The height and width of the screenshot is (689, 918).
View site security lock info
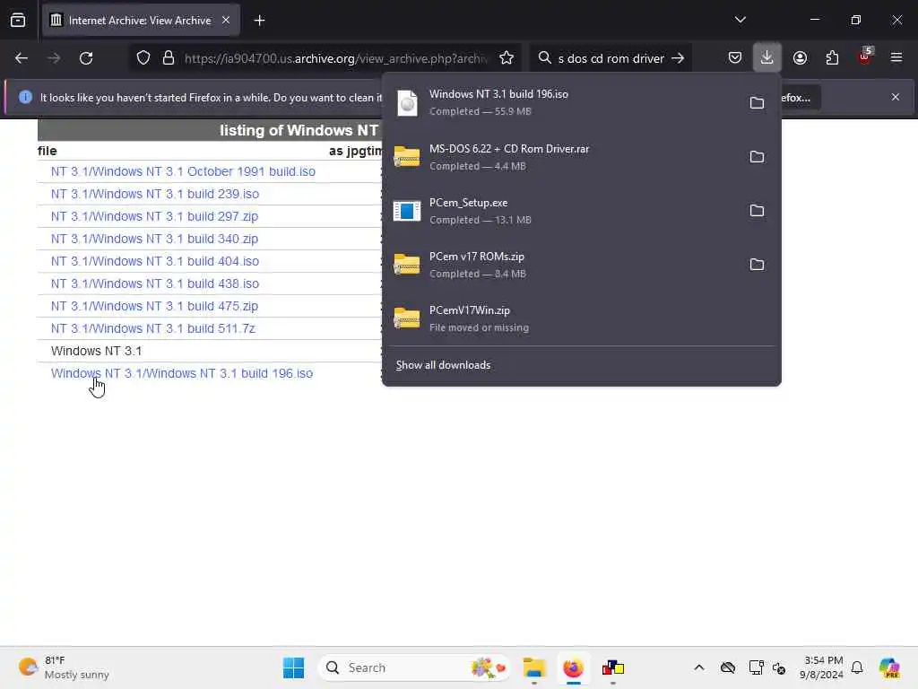click(169, 58)
